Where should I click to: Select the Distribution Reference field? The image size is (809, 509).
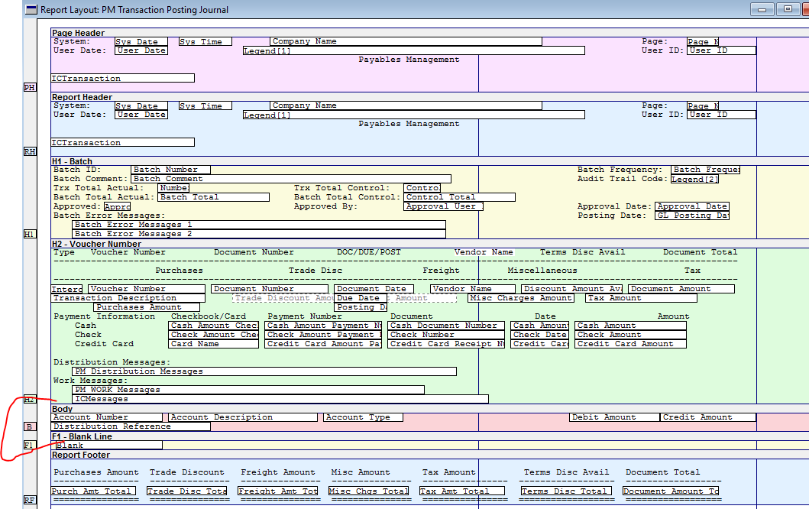[131, 426]
